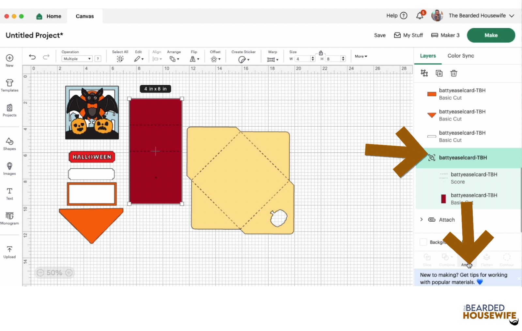522x331 pixels.
Task: Select the Shapes tool
Action: point(9,144)
